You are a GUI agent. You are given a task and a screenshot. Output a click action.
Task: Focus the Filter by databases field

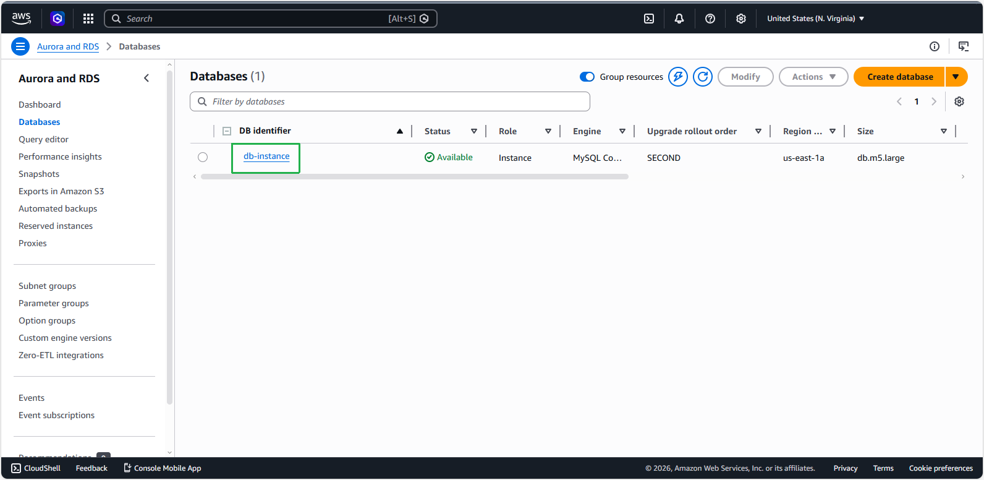tap(390, 101)
